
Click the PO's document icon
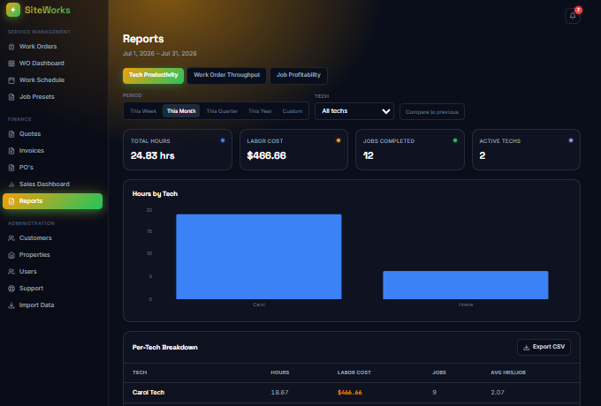click(11, 168)
